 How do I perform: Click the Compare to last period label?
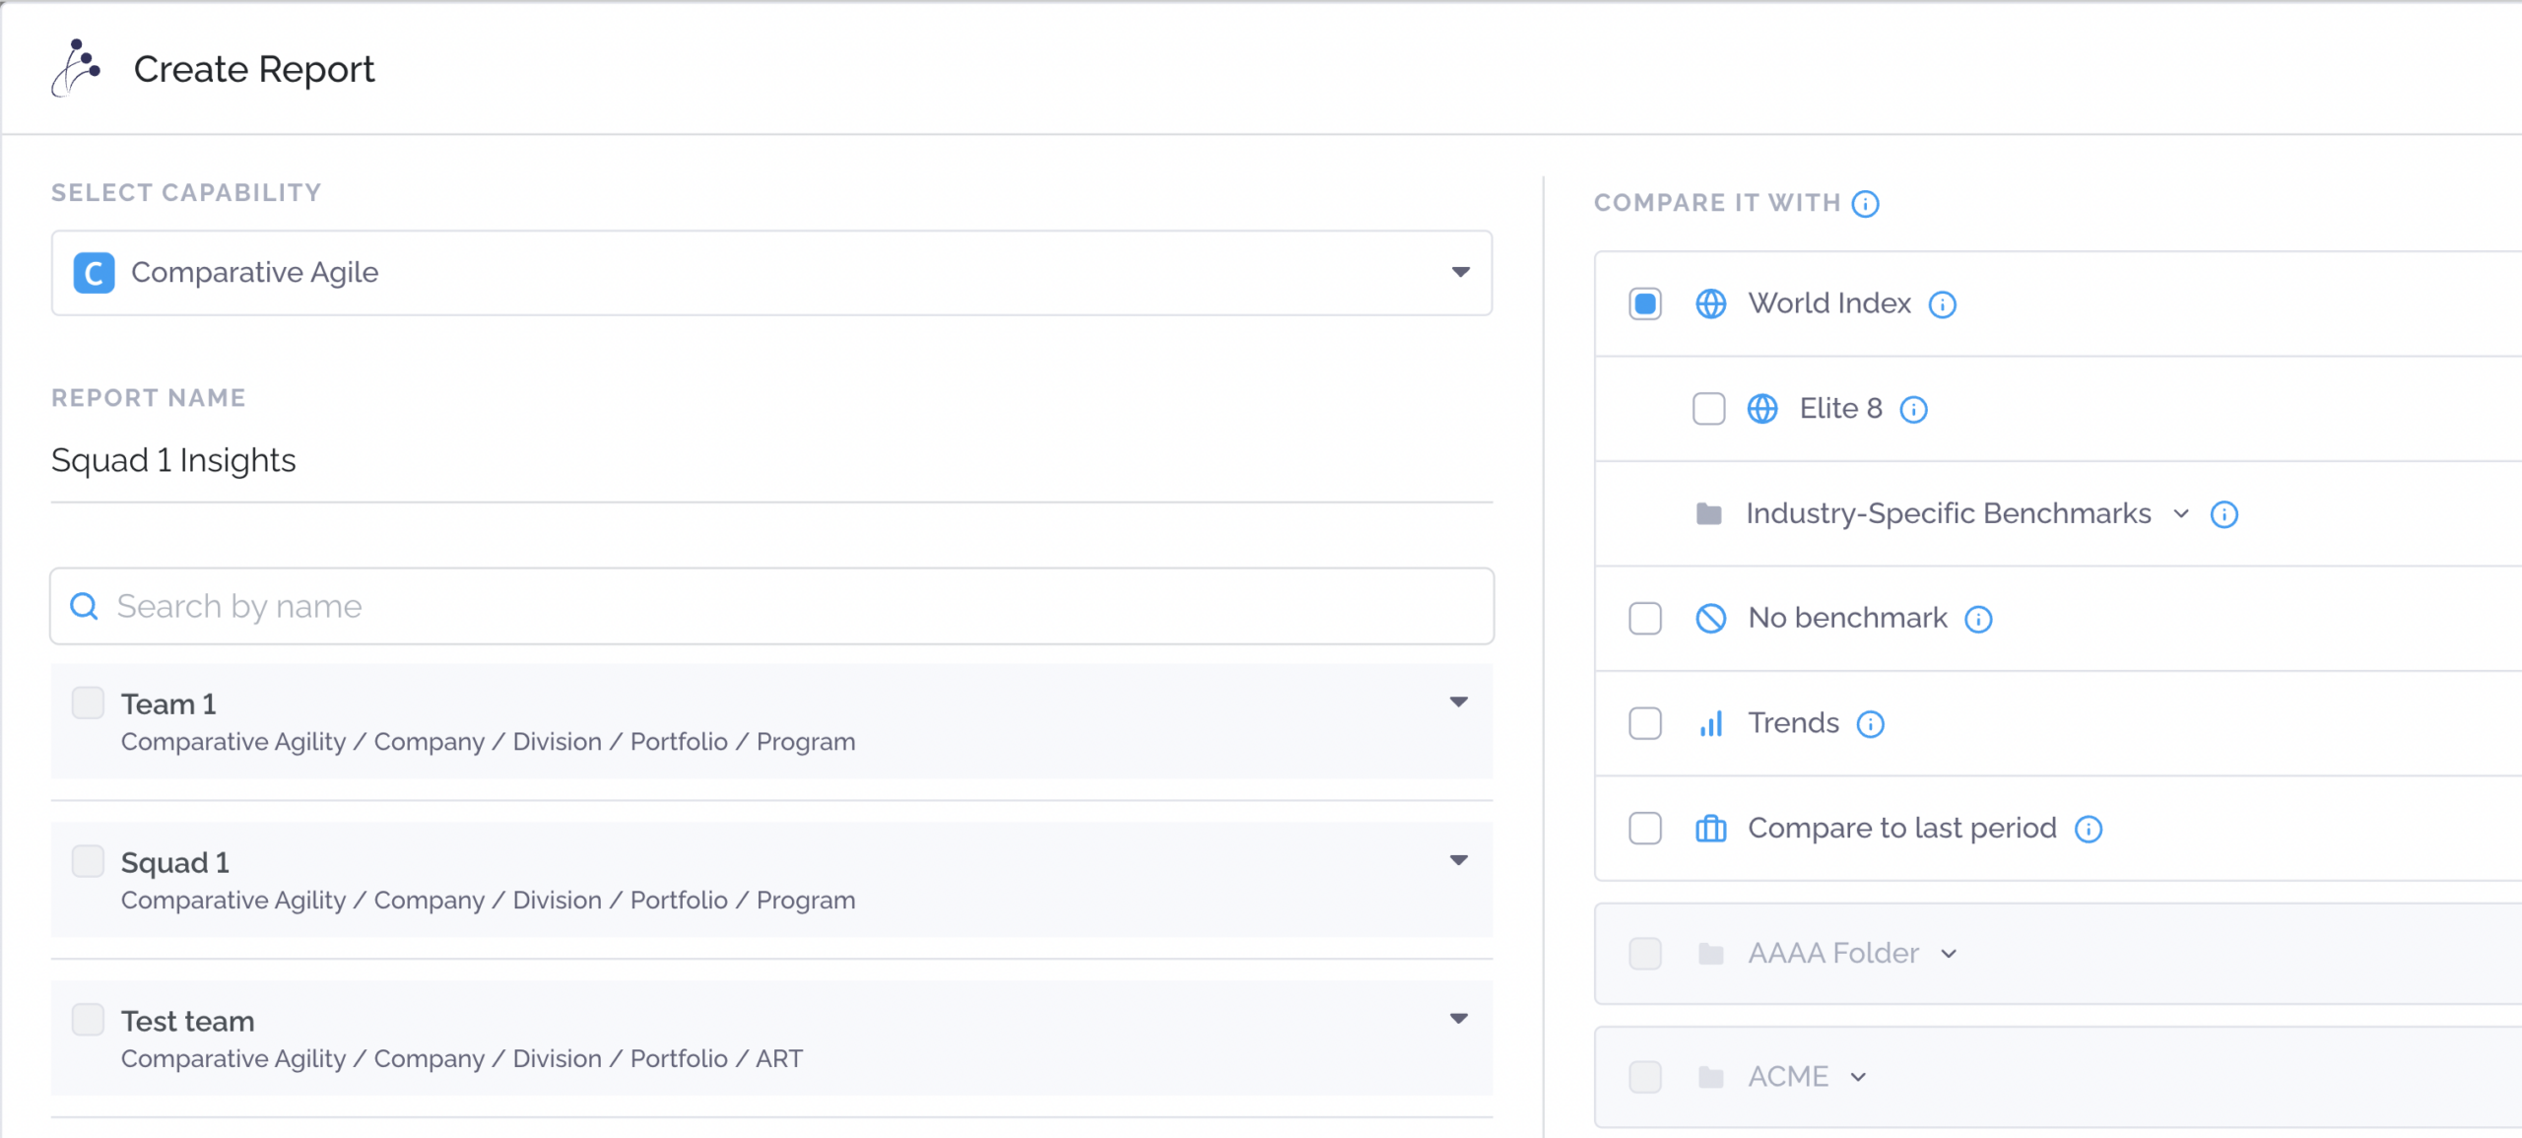(1901, 829)
